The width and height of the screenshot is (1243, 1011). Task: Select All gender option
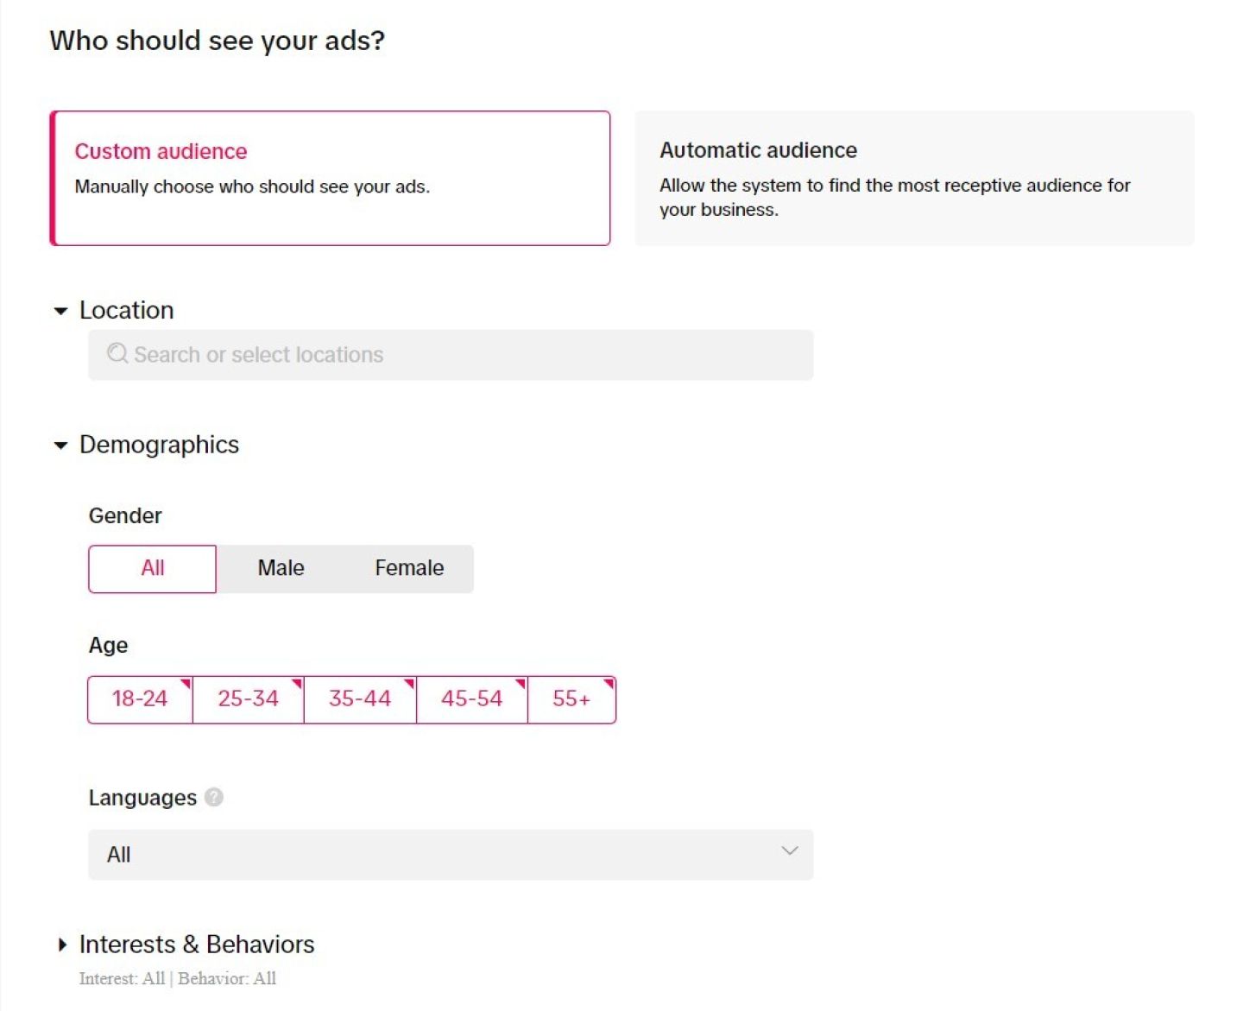(153, 568)
